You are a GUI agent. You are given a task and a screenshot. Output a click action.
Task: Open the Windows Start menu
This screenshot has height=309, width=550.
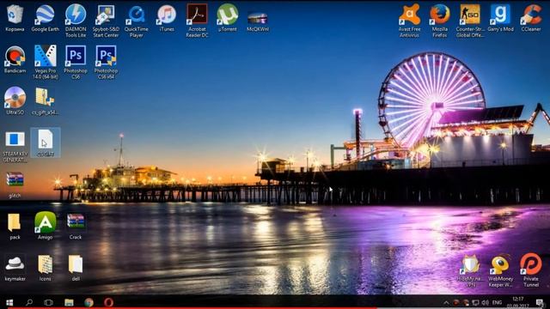9,302
